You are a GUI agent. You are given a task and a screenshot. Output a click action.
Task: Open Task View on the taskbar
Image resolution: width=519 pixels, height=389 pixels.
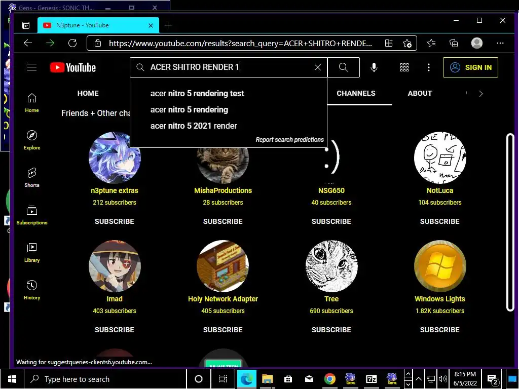[223, 379]
